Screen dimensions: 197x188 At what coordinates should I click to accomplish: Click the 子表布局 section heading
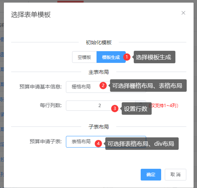pyautogui.click(x=99, y=127)
